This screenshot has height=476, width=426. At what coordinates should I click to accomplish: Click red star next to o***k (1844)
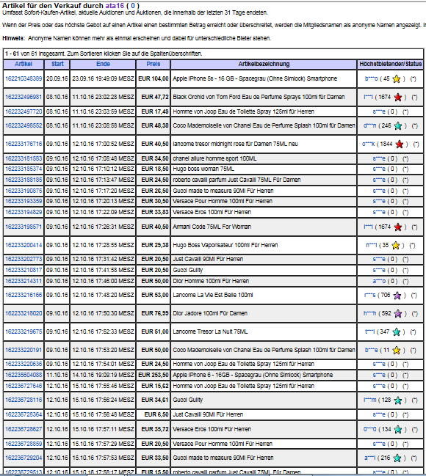click(400, 144)
